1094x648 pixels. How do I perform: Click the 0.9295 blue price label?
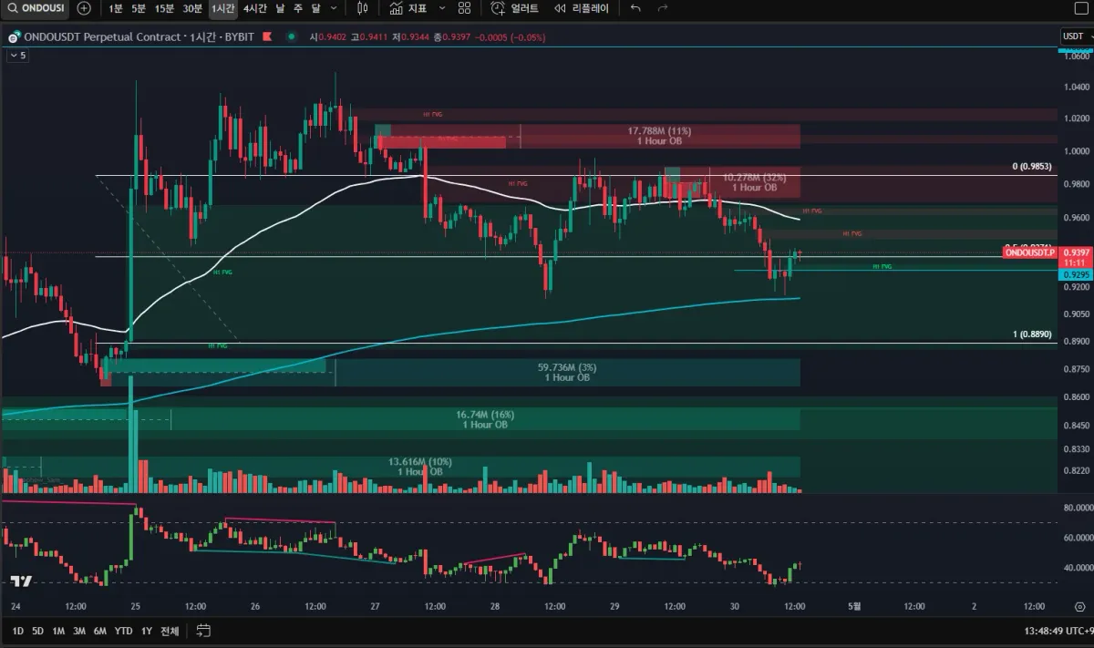(x=1077, y=274)
